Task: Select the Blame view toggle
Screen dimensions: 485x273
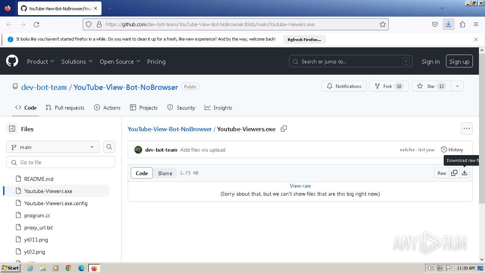Action: click(x=165, y=173)
